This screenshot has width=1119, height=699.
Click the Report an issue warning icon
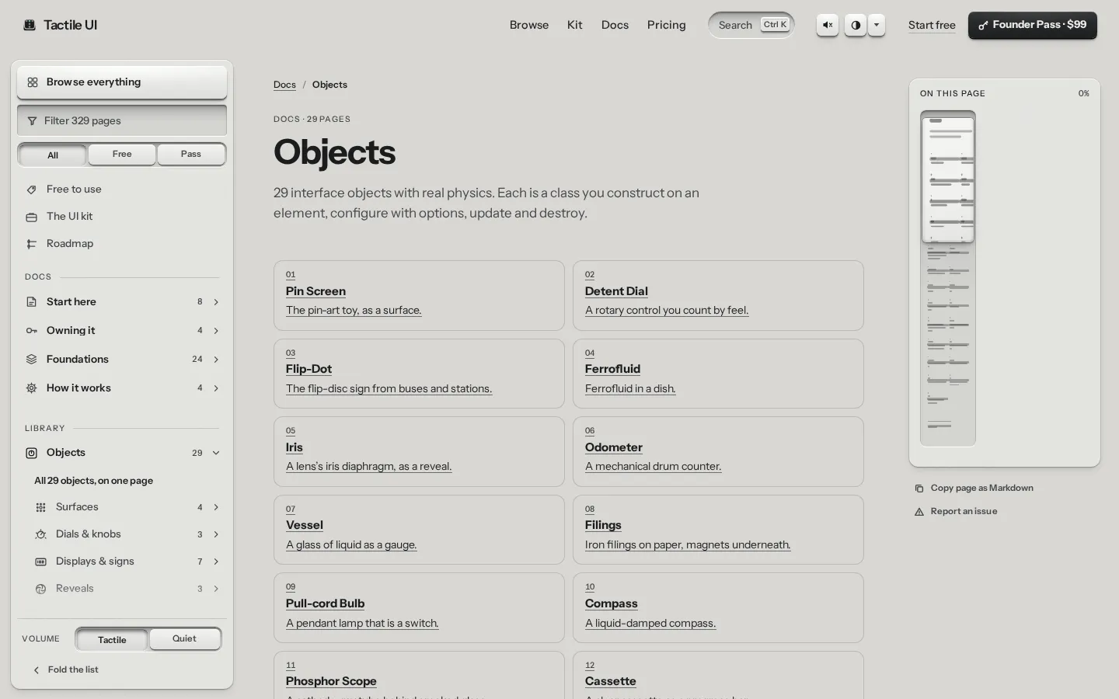coord(919,512)
